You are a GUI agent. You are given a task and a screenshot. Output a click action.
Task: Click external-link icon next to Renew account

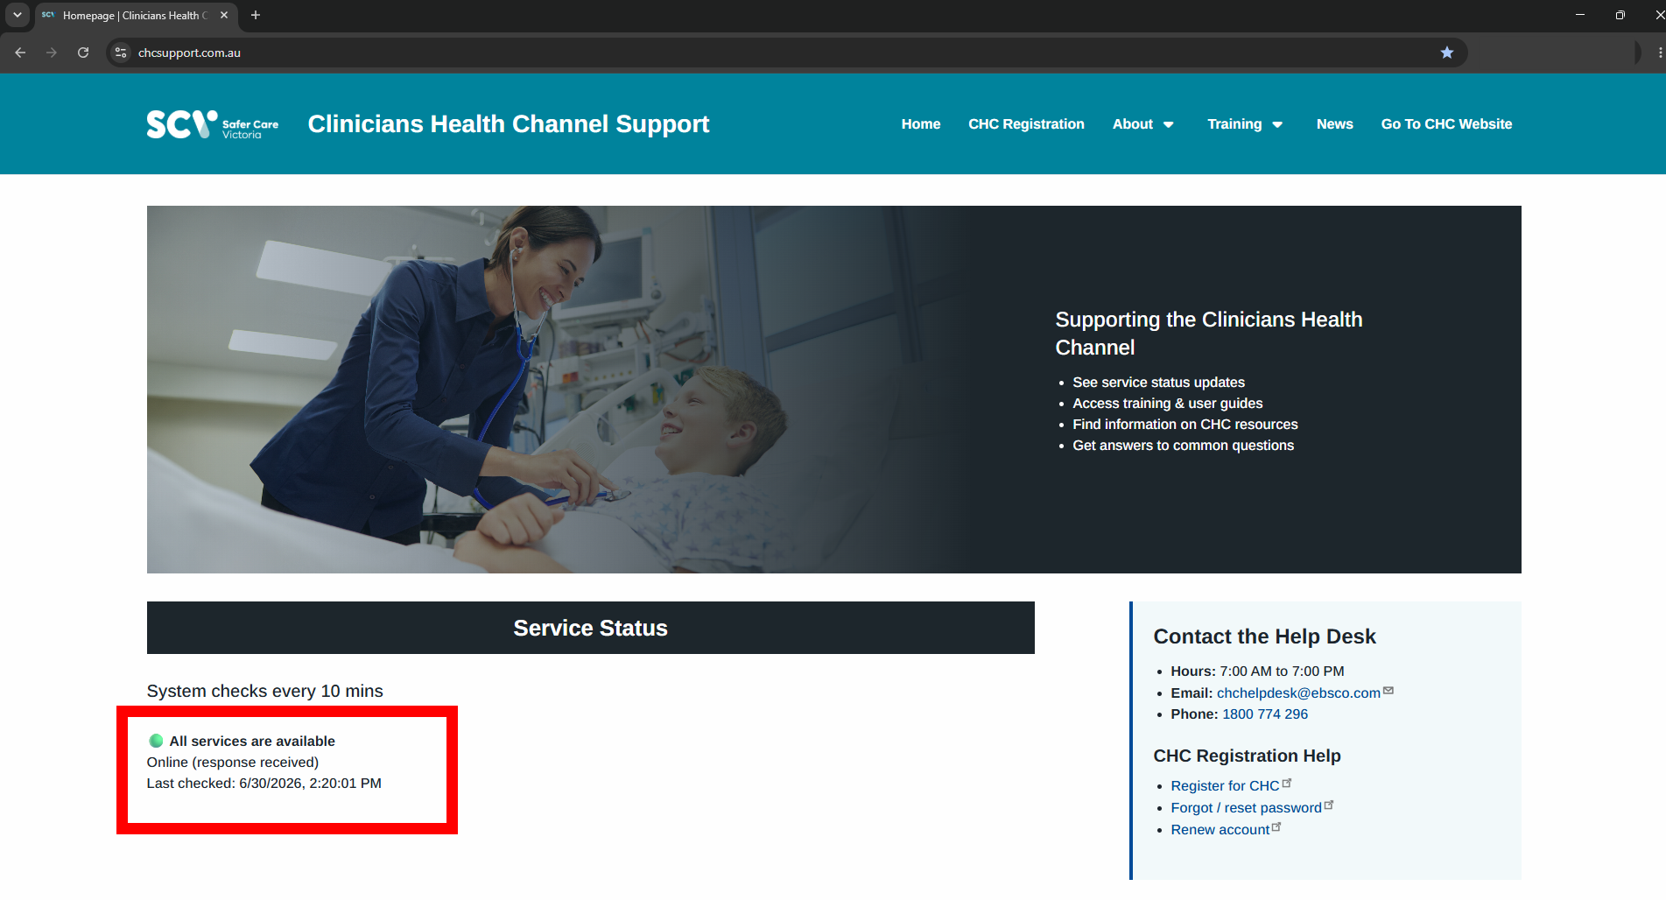pos(1276,827)
